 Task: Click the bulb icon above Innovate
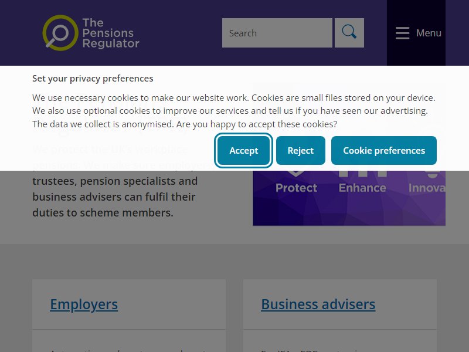coord(433,174)
